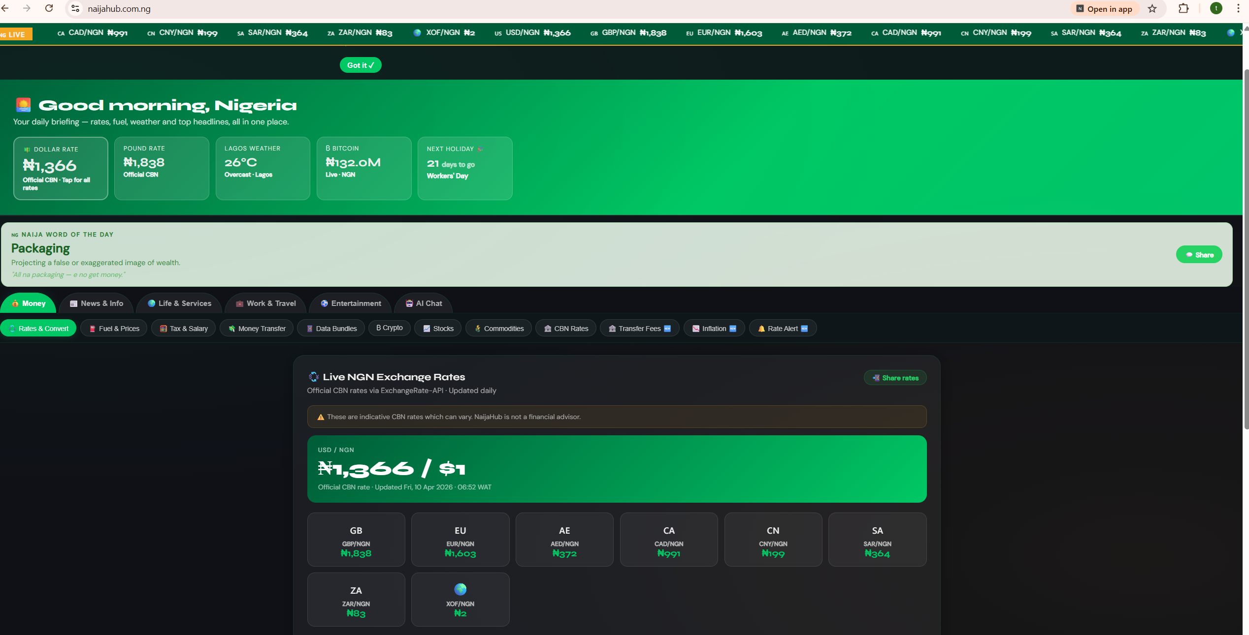Click the EUR/NGN rate card
Image resolution: width=1249 pixels, height=635 pixels.
460,540
